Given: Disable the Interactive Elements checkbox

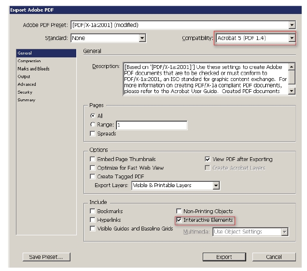Looking at the screenshot, I should (x=179, y=220).
